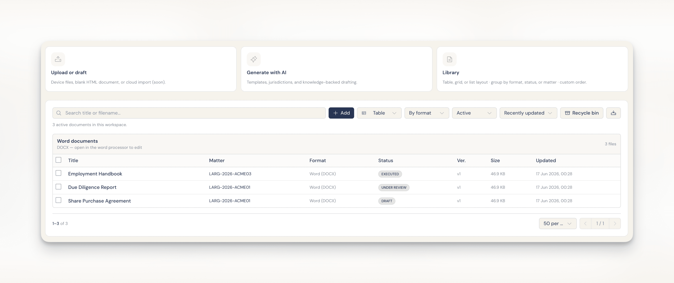Open the Recycle bin
The image size is (674, 283).
tap(582, 113)
